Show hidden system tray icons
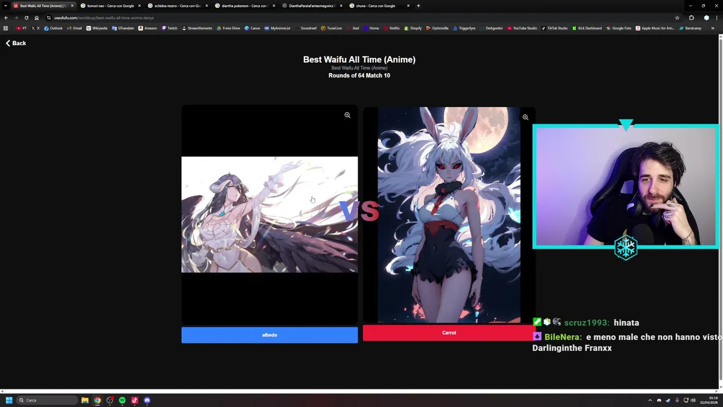This screenshot has width=723, height=407. 650,400
